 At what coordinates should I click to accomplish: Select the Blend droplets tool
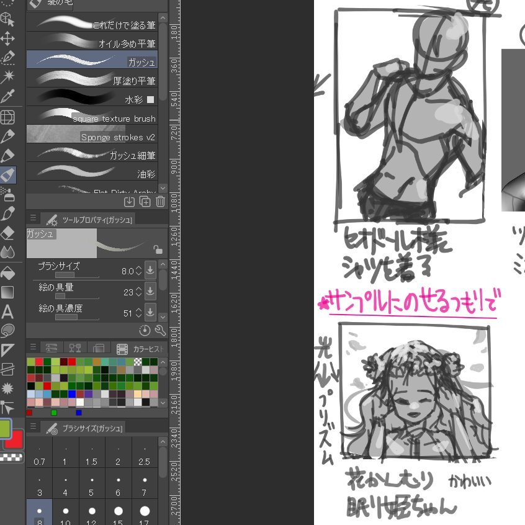7,252
